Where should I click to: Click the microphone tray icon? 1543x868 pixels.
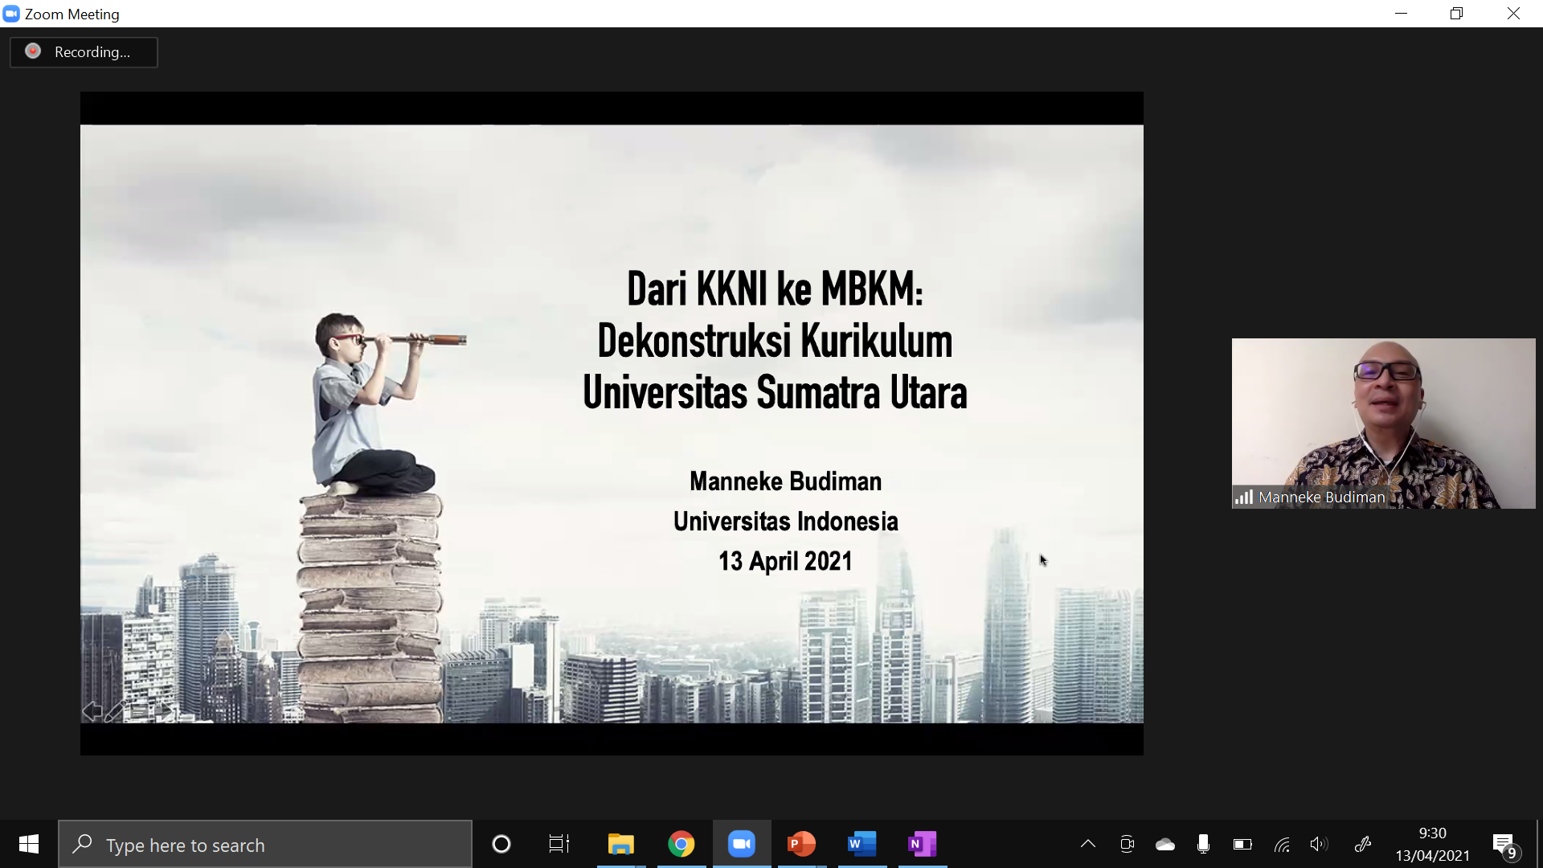coord(1203,844)
